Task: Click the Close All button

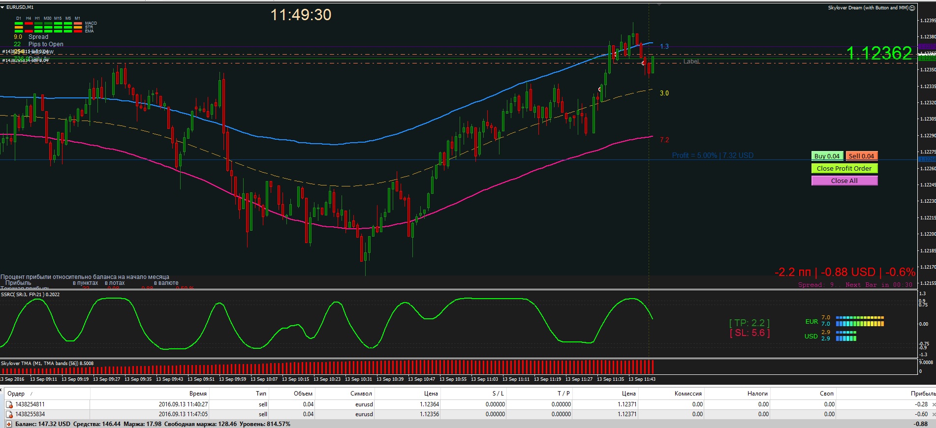Action: point(844,181)
